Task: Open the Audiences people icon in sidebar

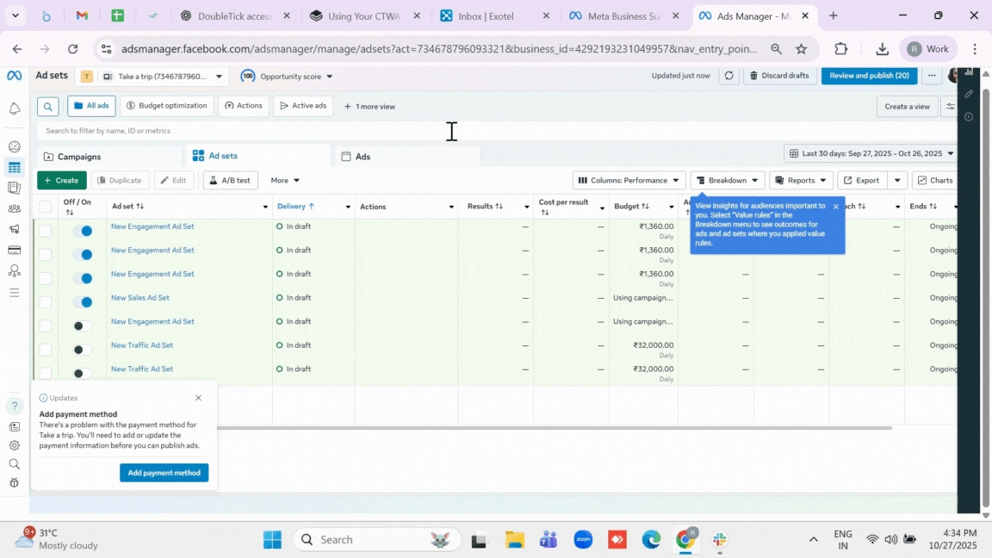Action: 15,208
